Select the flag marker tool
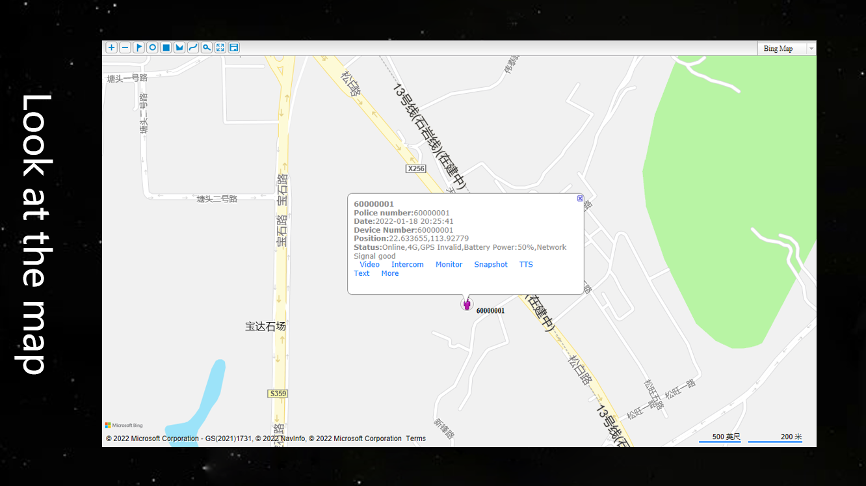Viewport: 866px width, 486px height. point(138,47)
